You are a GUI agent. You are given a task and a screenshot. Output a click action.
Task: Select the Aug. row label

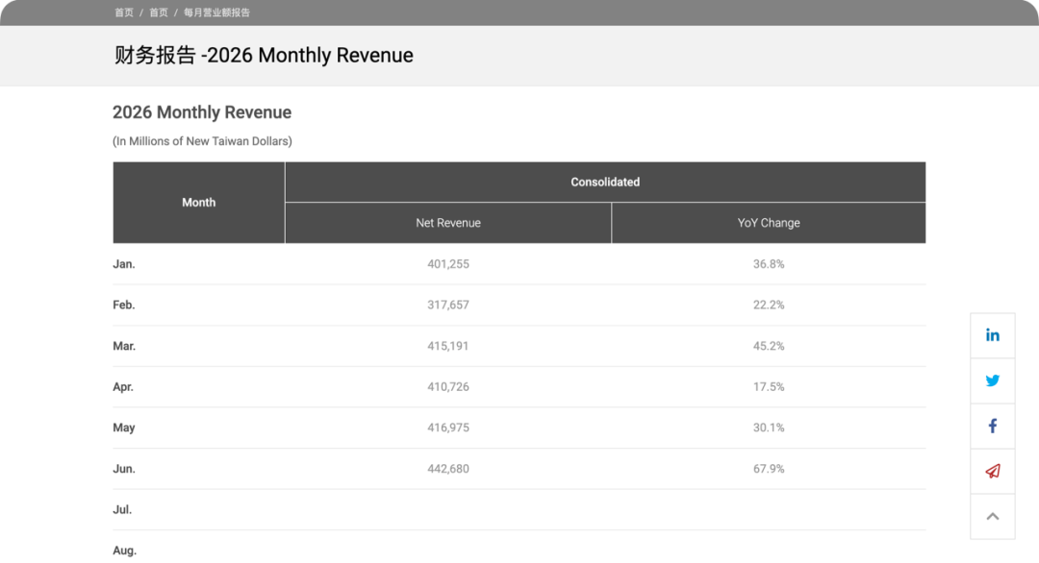point(124,551)
